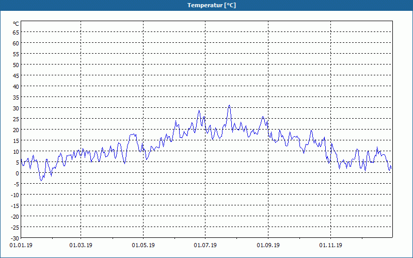The height and width of the screenshot is (258, 413).
Task: Click the 01.11.19 date label
Action: coord(330,246)
